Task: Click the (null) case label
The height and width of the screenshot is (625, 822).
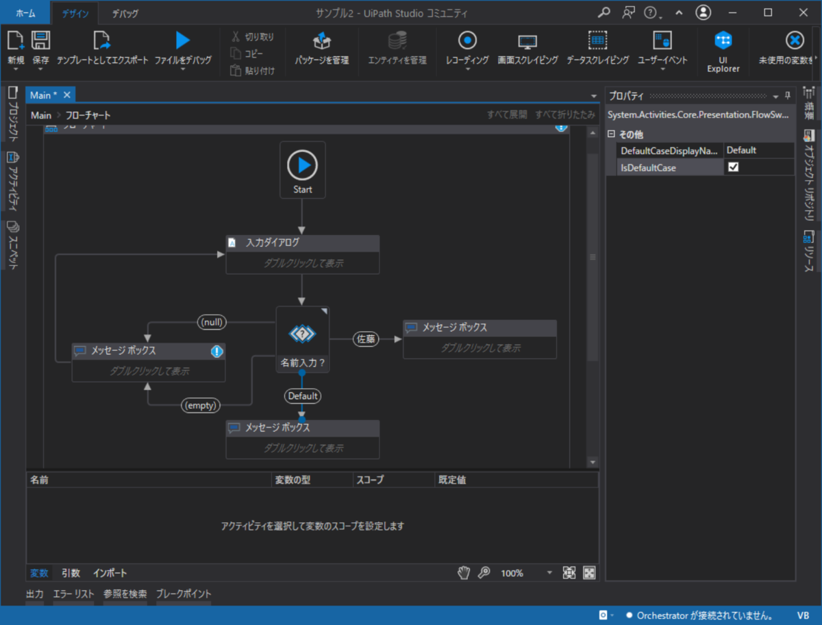Action: point(212,322)
